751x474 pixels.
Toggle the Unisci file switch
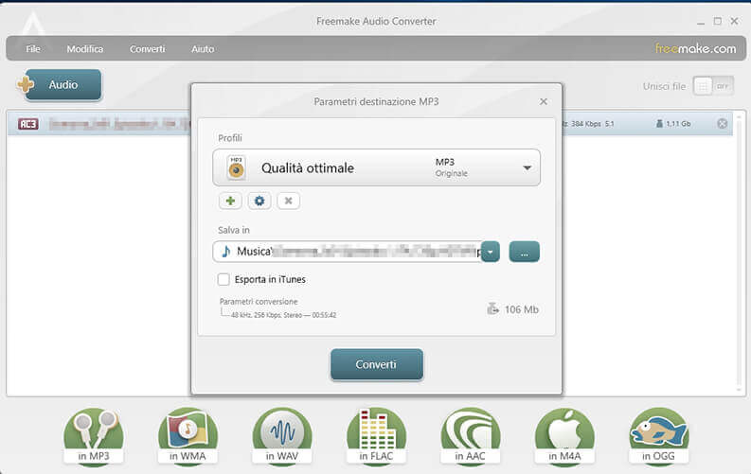pos(713,86)
